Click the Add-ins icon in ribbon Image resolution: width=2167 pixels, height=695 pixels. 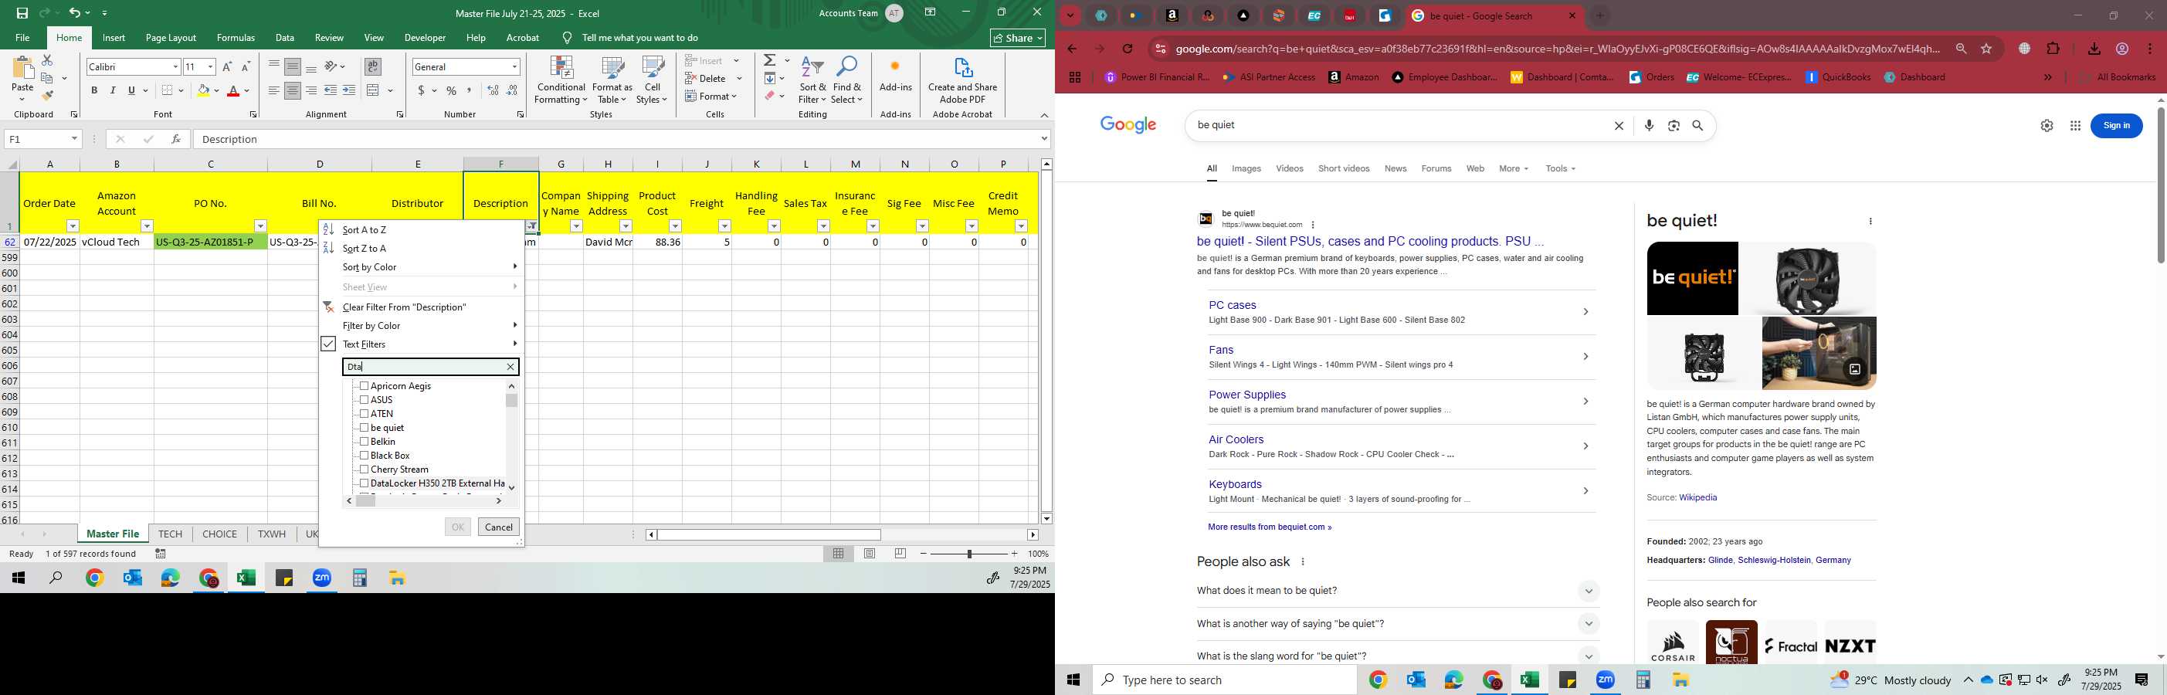point(895,74)
